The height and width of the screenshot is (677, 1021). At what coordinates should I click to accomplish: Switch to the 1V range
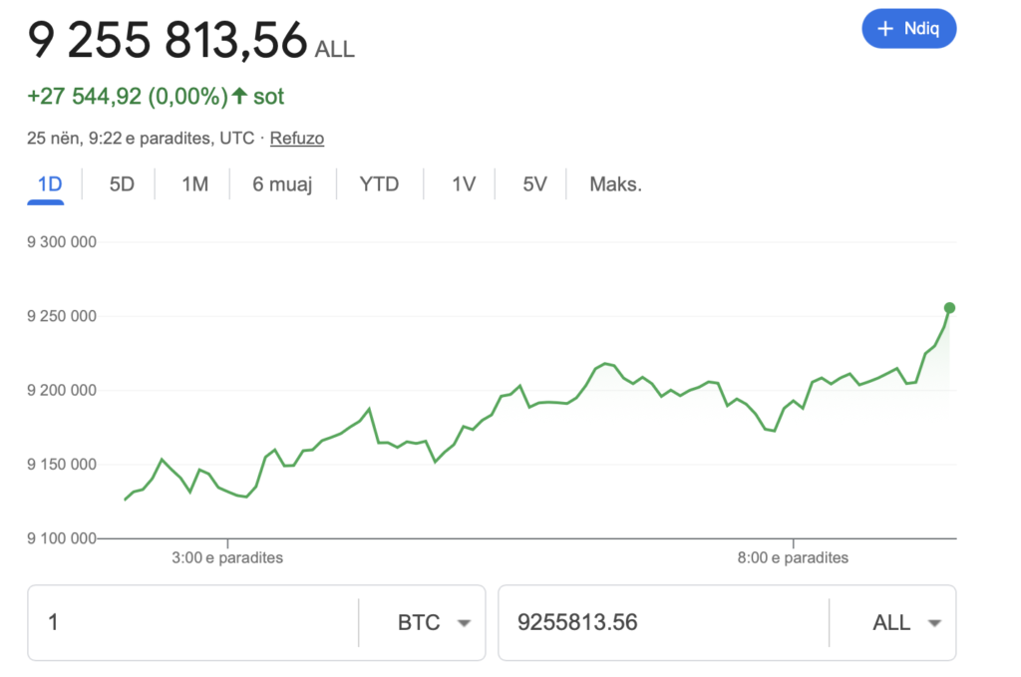click(x=464, y=184)
